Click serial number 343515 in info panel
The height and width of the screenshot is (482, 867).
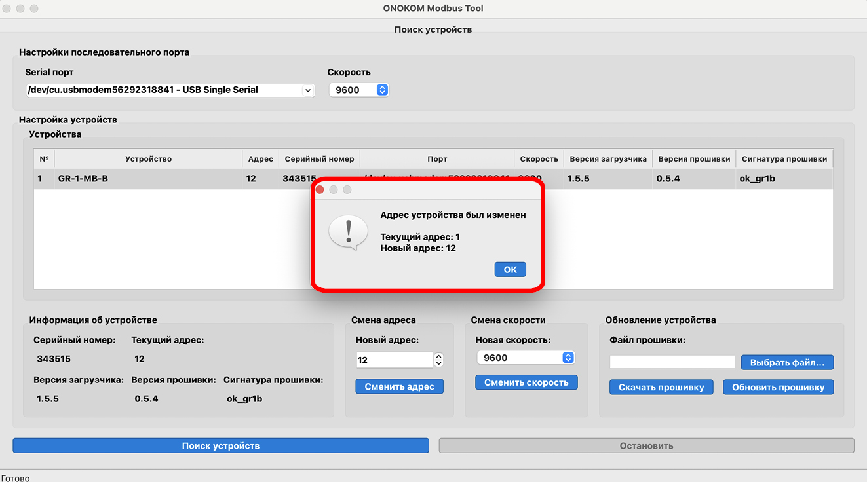pyautogui.click(x=54, y=359)
